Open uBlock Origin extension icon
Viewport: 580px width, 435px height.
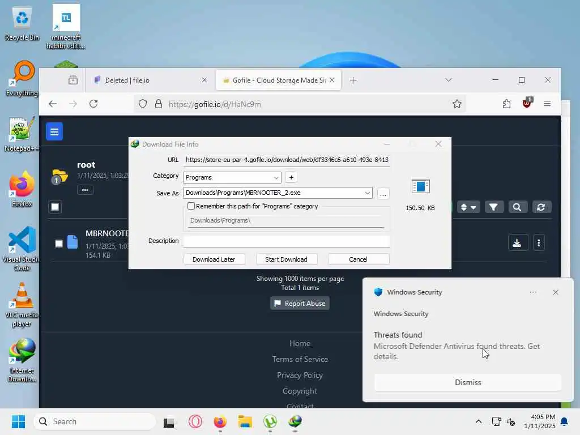point(527,103)
